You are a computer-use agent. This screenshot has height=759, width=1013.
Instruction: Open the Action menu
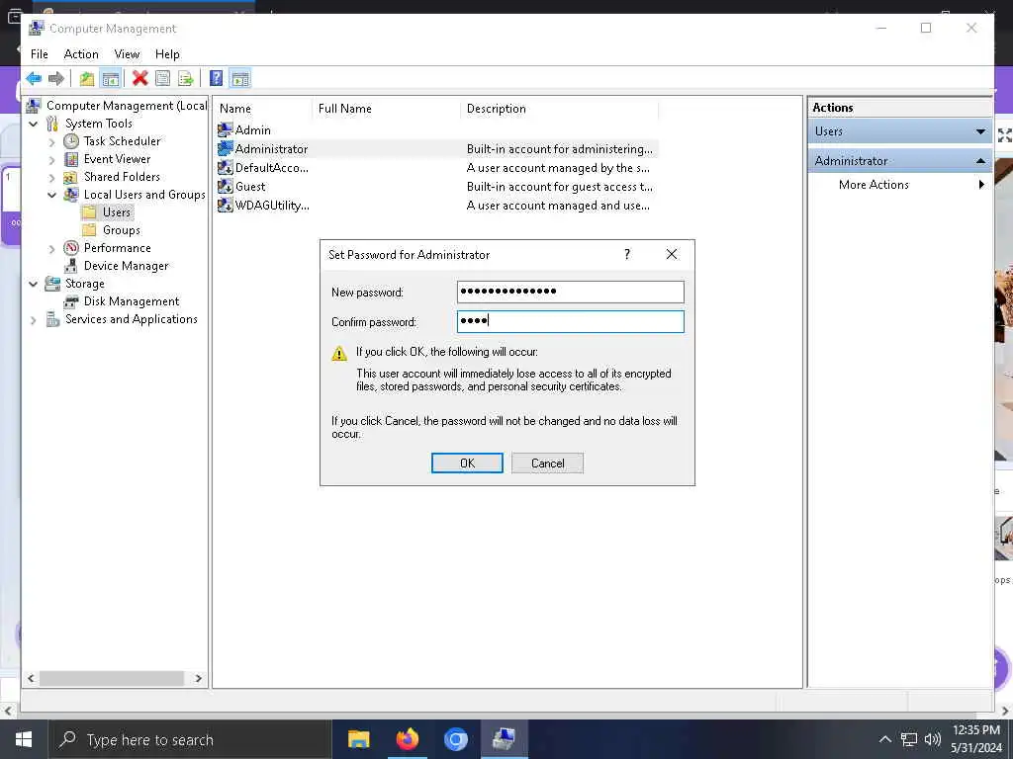pos(81,54)
